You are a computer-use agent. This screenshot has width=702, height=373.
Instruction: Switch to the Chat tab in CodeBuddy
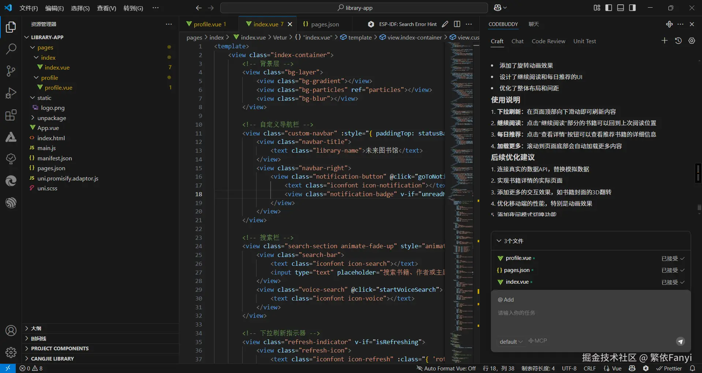517,41
